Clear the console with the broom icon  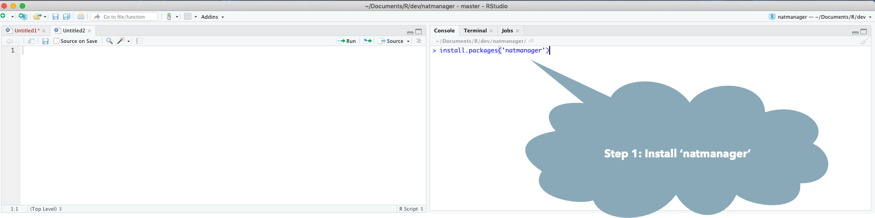click(x=864, y=41)
